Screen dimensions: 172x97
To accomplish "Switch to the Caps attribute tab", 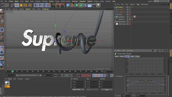I will click(x=132, y=56).
